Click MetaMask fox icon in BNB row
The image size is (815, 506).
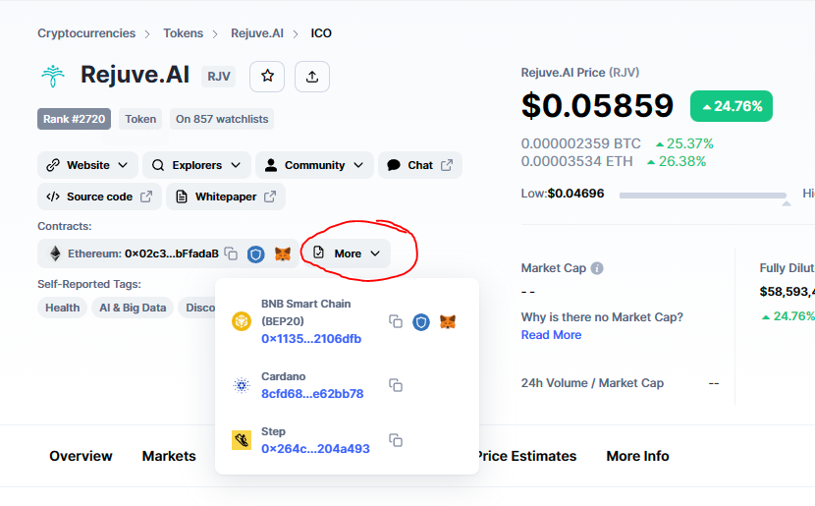coord(448,321)
